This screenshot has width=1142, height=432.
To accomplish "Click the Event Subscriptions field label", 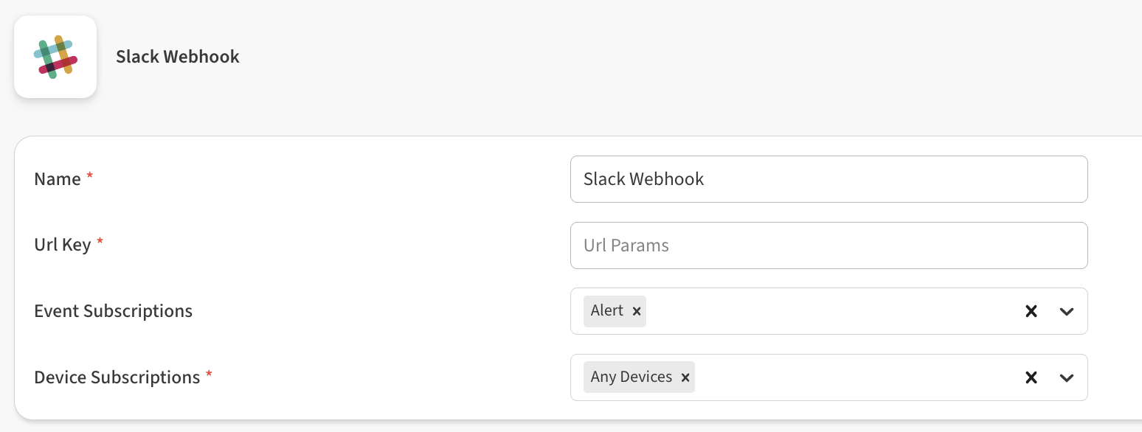I will tap(113, 310).
